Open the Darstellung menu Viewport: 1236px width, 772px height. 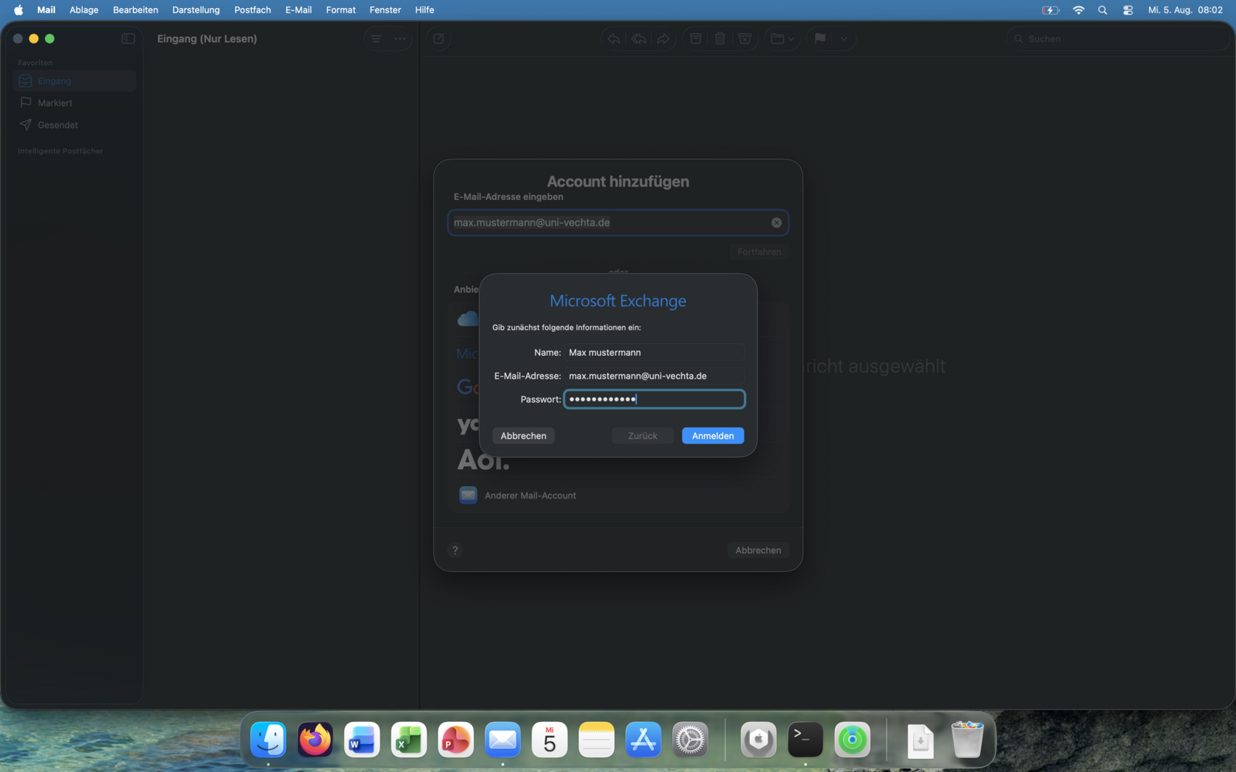click(196, 10)
